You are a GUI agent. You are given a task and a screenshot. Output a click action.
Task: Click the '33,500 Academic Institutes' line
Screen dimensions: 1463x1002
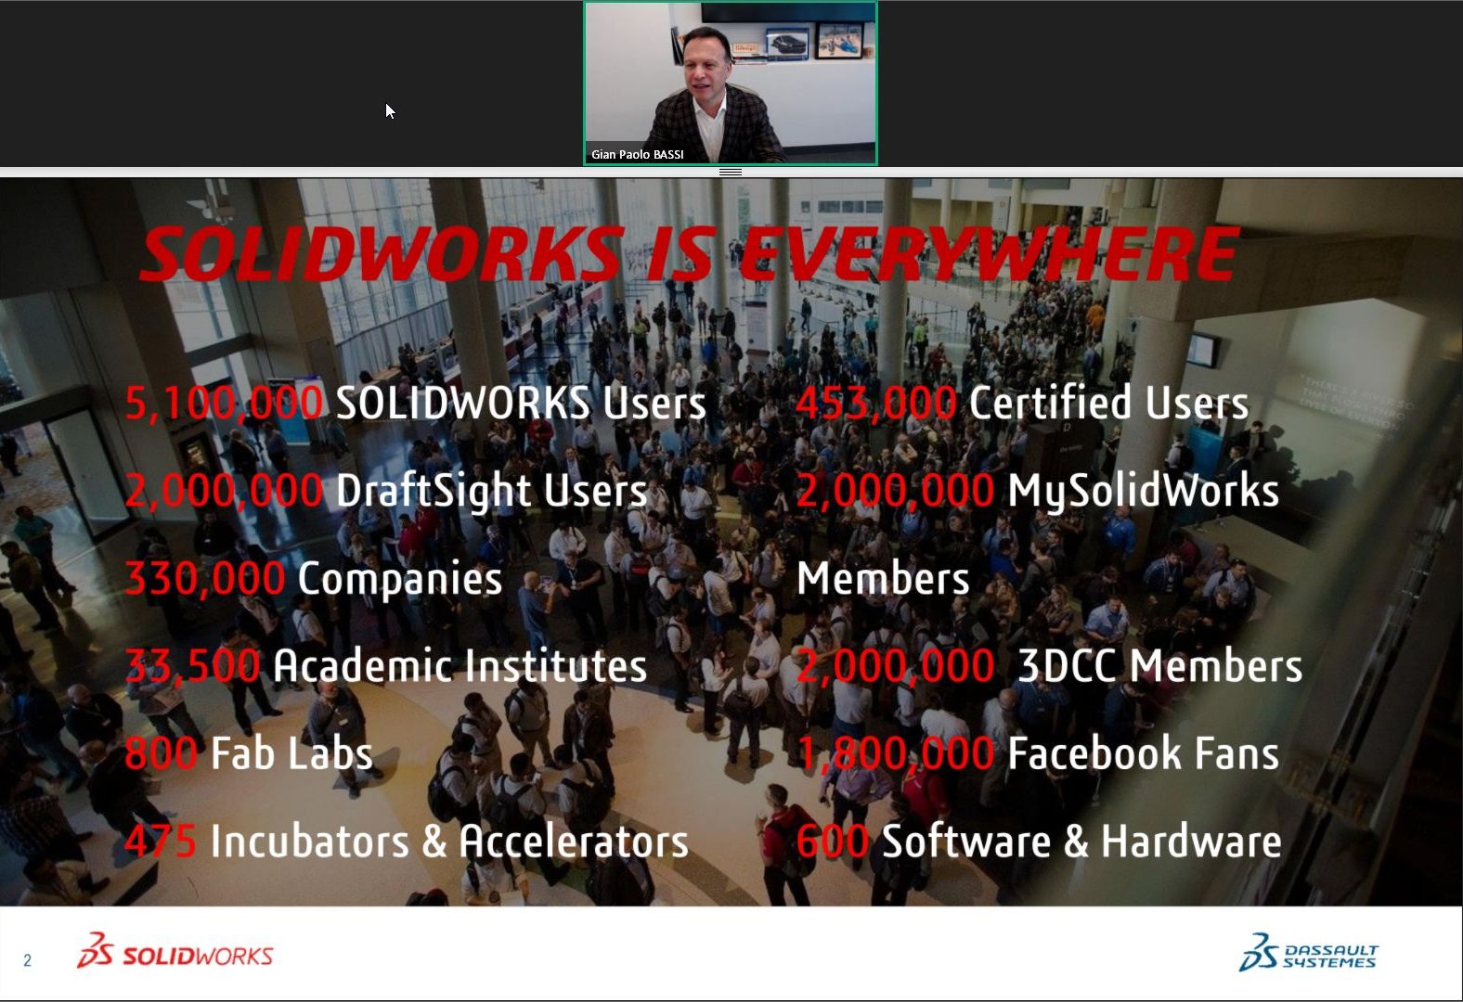[x=386, y=665]
